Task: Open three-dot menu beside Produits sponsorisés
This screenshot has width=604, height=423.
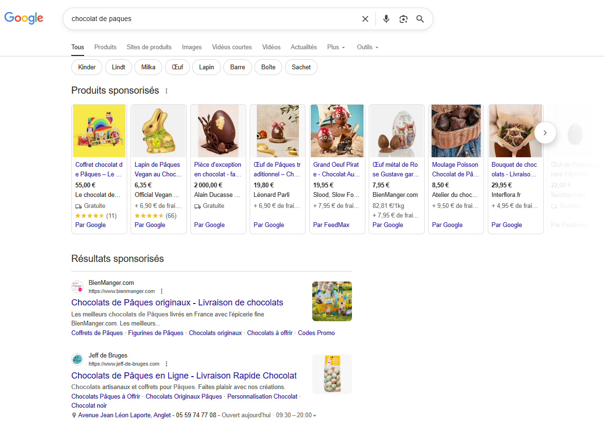Action: 166,91
